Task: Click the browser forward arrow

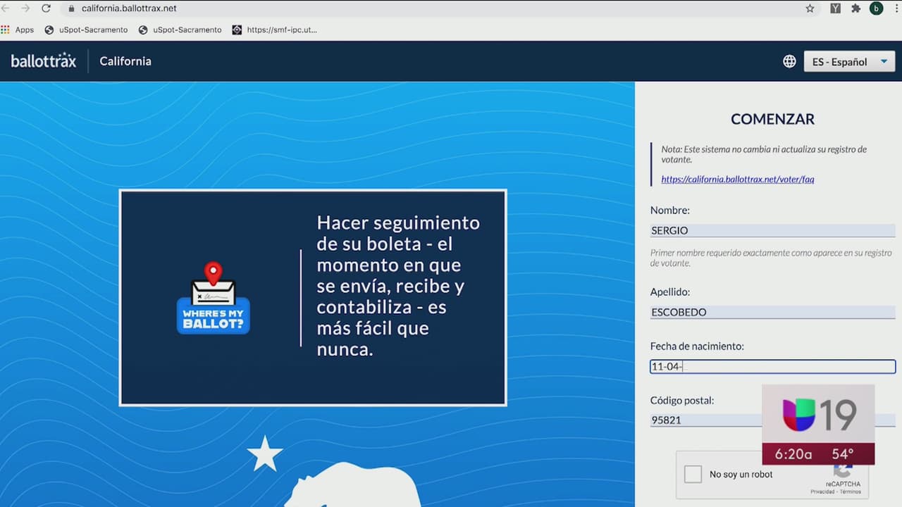Action: tap(25, 8)
